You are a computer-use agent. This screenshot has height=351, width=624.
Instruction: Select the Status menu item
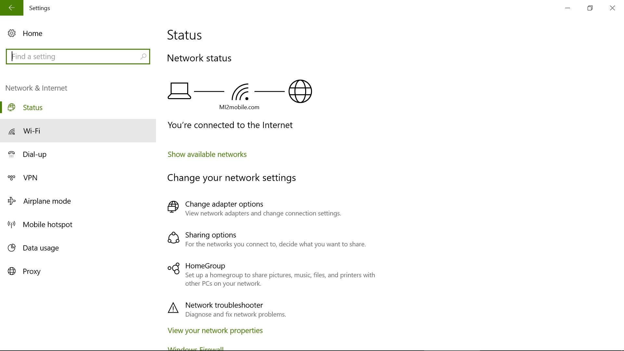point(32,108)
